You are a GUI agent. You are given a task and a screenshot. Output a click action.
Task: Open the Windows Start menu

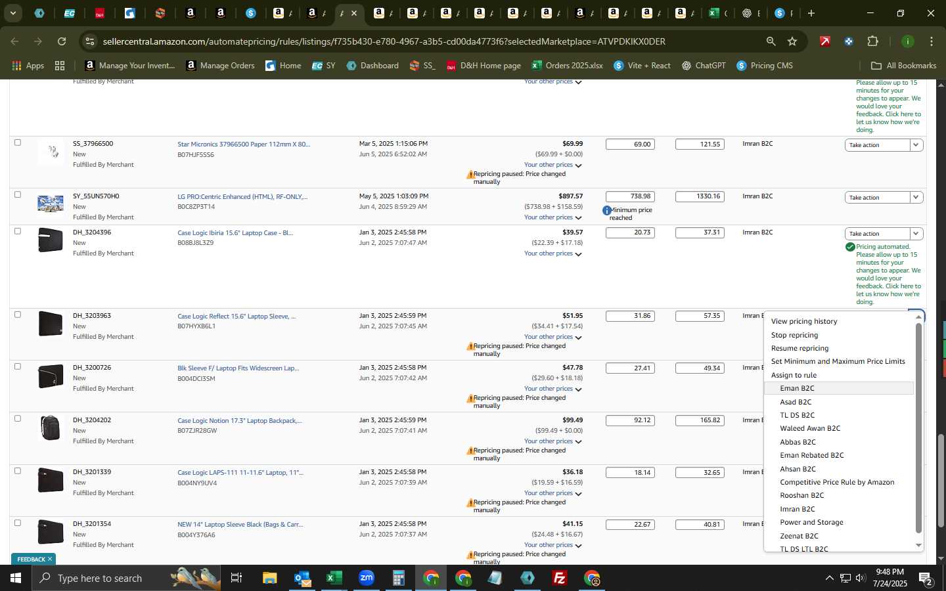pyautogui.click(x=15, y=578)
